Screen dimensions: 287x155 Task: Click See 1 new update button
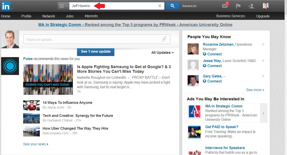tap(96, 52)
